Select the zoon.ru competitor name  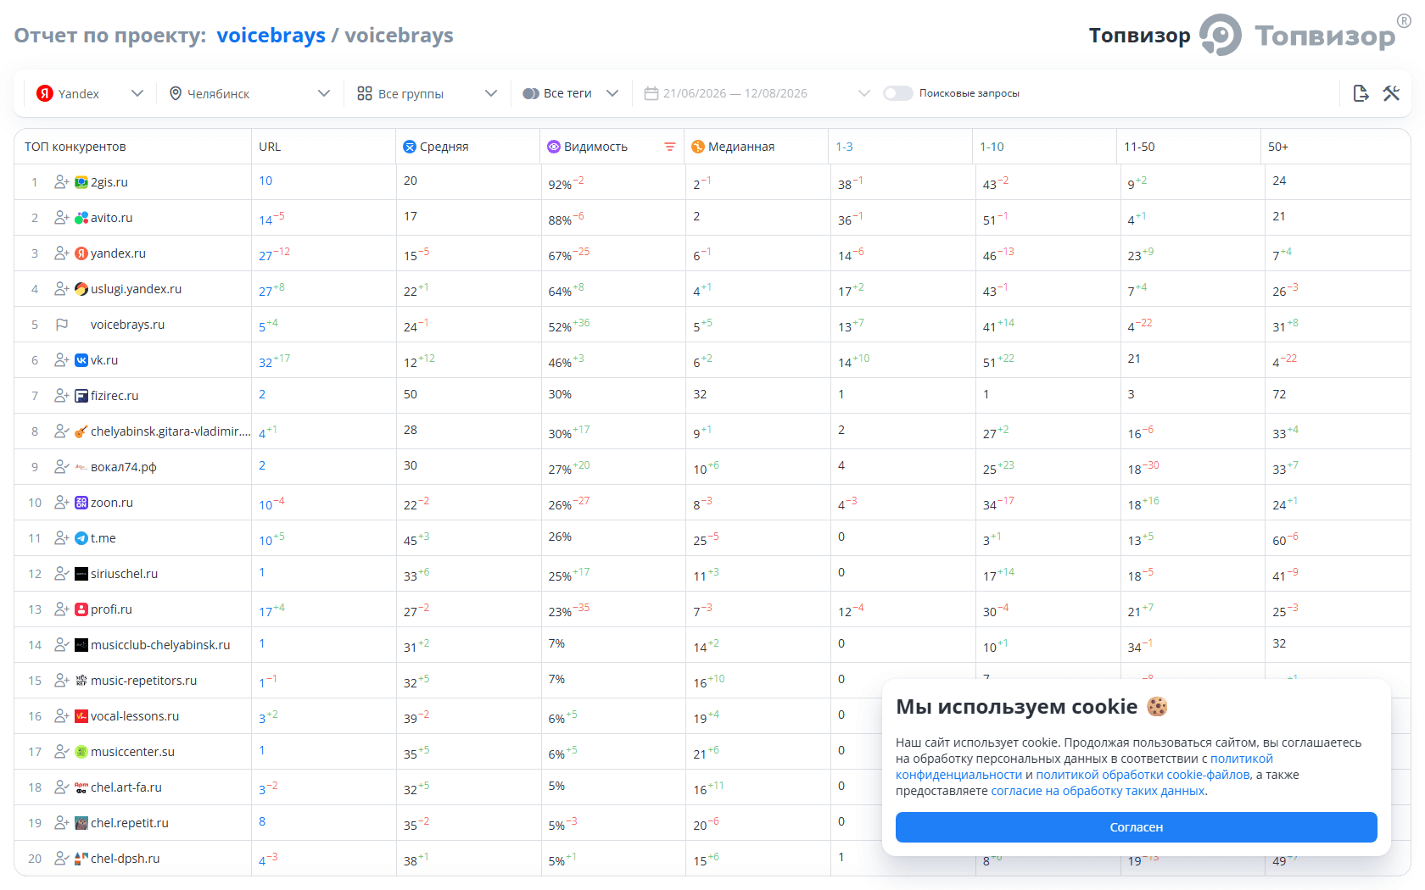click(x=112, y=503)
